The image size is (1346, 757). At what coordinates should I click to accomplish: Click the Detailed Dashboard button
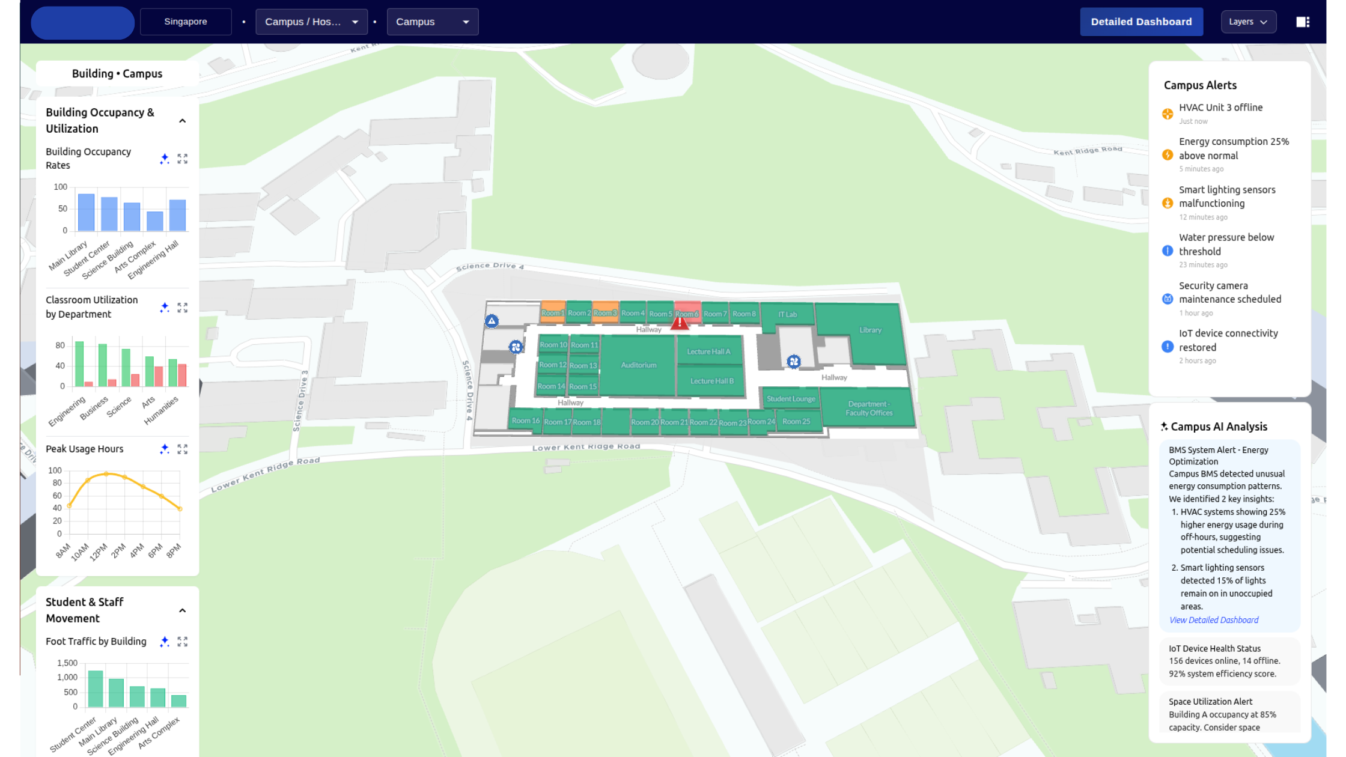coord(1141,21)
